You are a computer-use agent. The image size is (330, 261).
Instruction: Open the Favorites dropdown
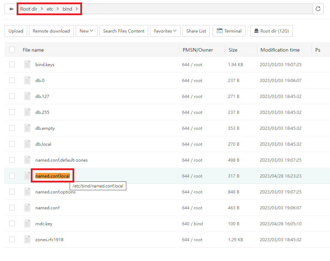click(165, 31)
